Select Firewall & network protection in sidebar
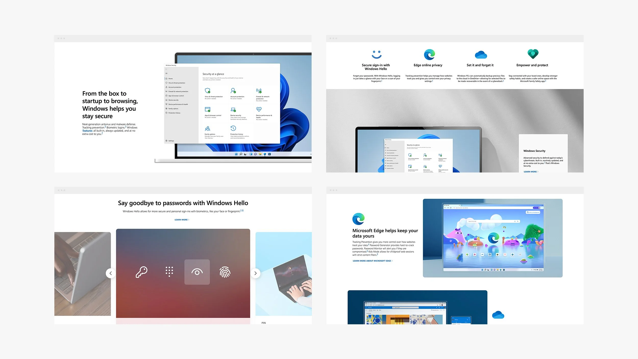The height and width of the screenshot is (359, 638). click(178, 91)
